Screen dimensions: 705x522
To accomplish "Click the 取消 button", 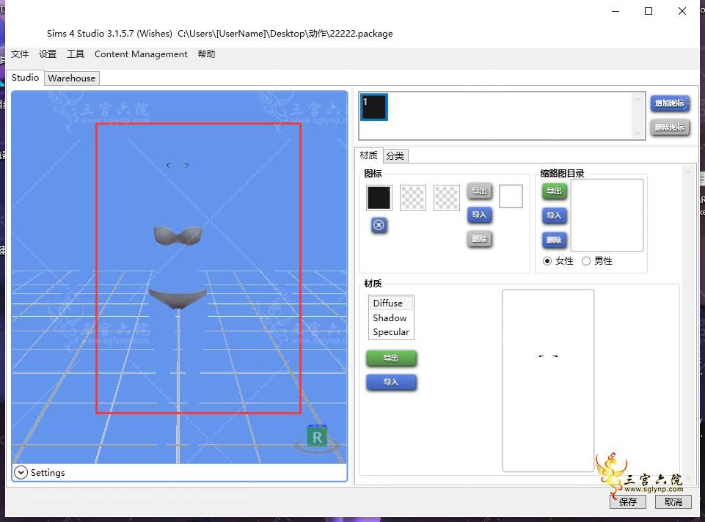I will pos(673,501).
